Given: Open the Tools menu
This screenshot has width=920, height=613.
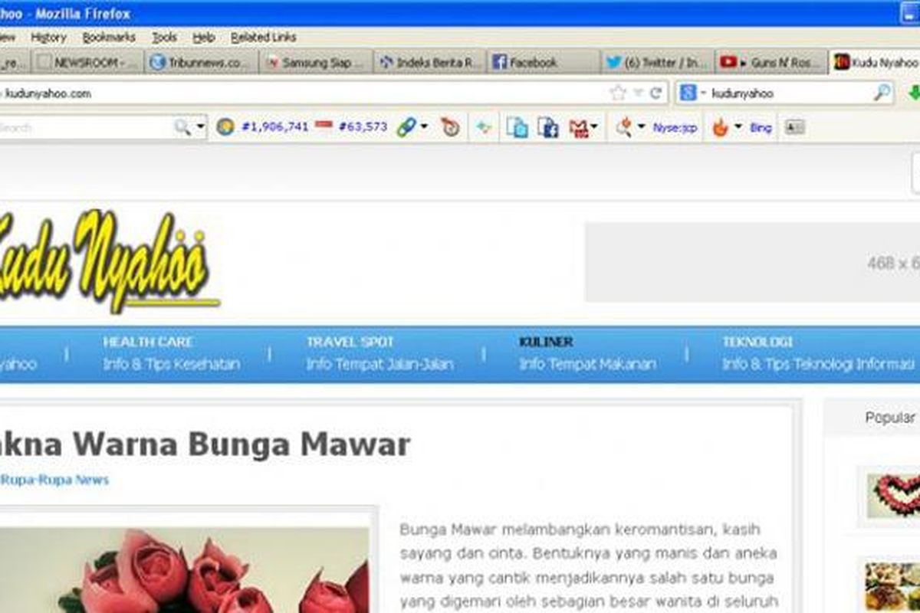Looking at the screenshot, I should (x=163, y=37).
